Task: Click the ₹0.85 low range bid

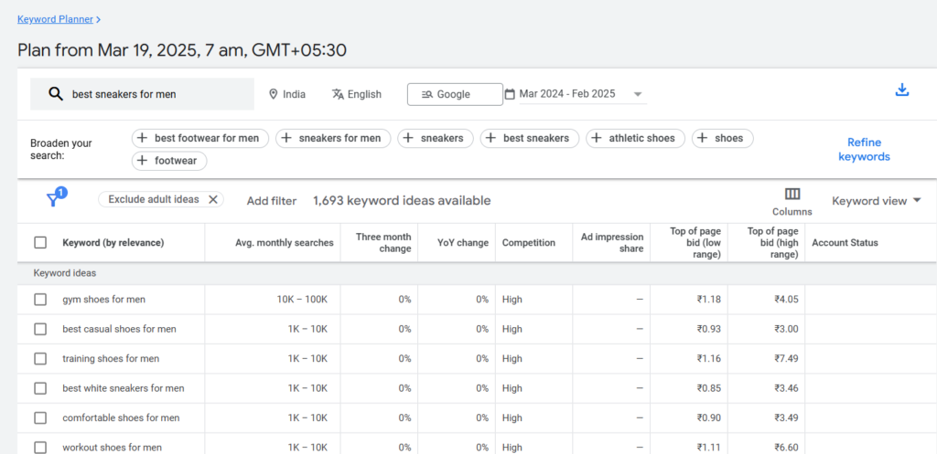Action: 709,388
